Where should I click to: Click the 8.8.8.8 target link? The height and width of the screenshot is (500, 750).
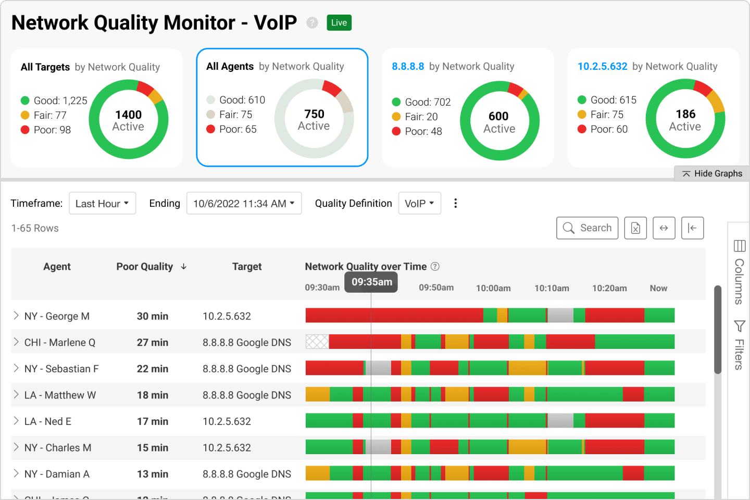pyautogui.click(x=408, y=66)
